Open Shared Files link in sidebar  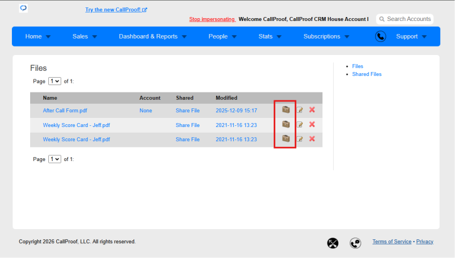point(367,74)
